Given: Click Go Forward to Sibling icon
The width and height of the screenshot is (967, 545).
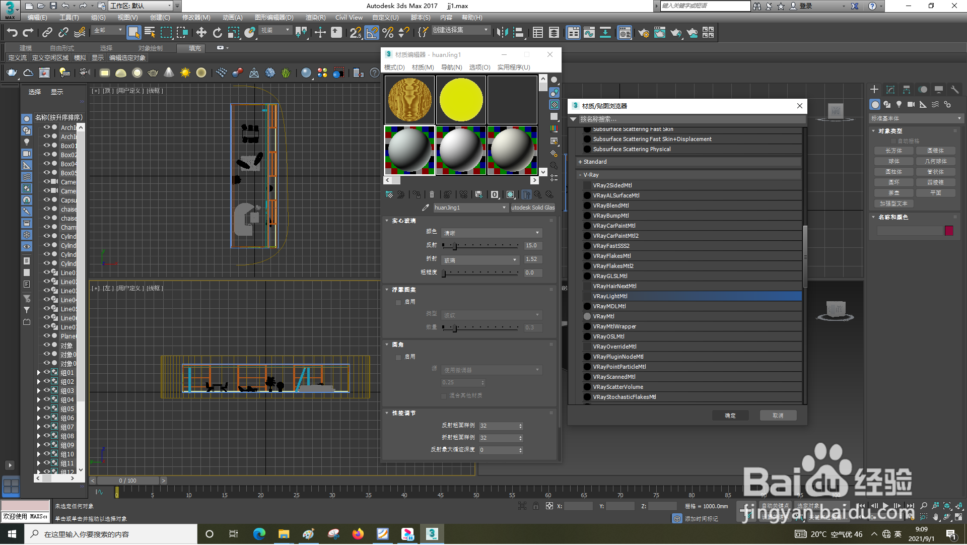Looking at the screenshot, I should tap(549, 194).
